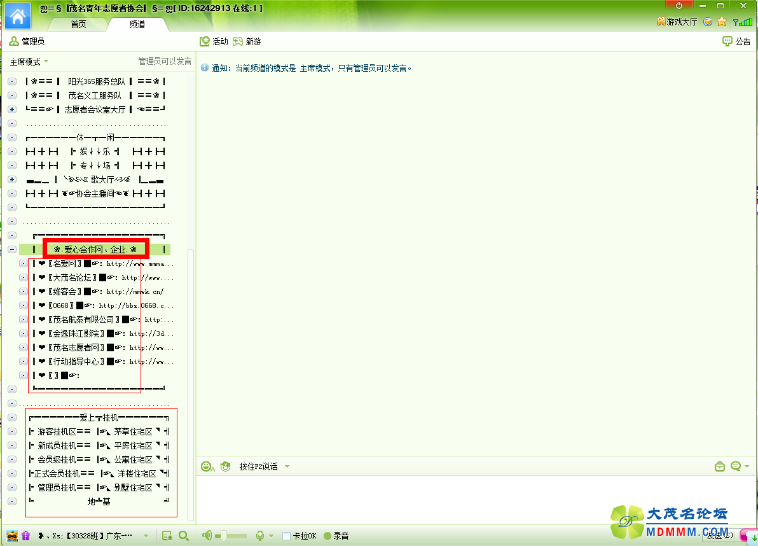This screenshot has width=758, height=546.
Task: Open the chat bubble options dropdown arrow
Action: pyautogui.click(x=747, y=466)
